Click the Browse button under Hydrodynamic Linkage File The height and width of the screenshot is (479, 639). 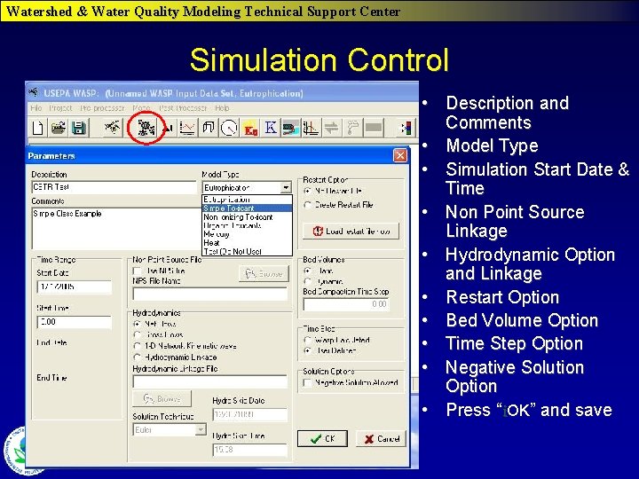(162, 399)
